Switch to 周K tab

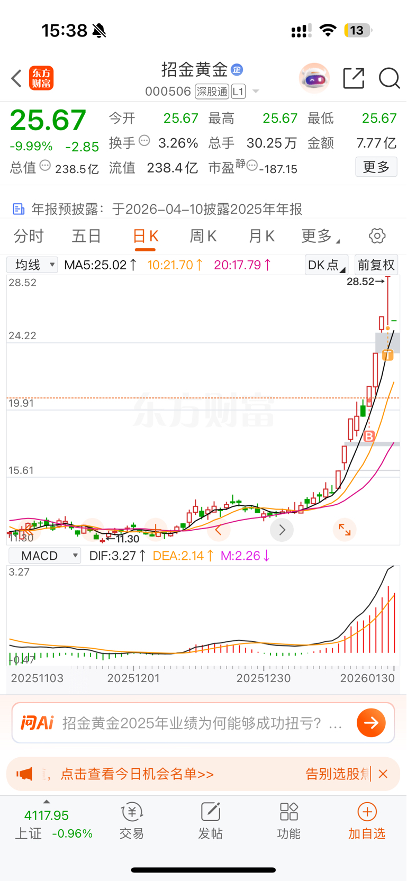click(x=203, y=236)
